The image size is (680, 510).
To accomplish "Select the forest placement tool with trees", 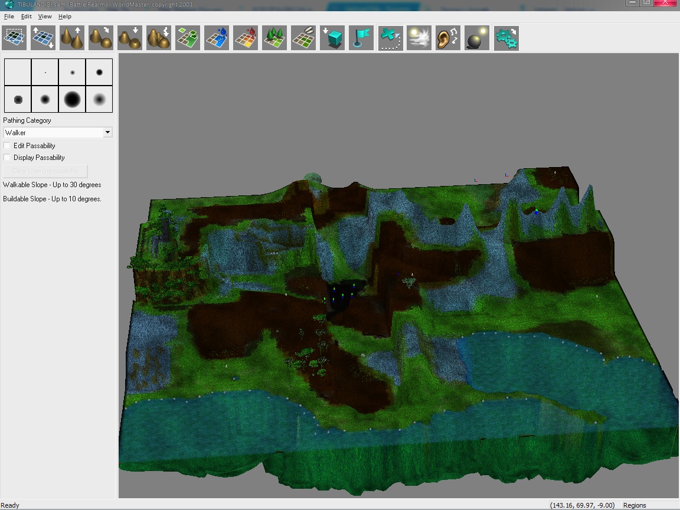I will pyautogui.click(x=274, y=38).
